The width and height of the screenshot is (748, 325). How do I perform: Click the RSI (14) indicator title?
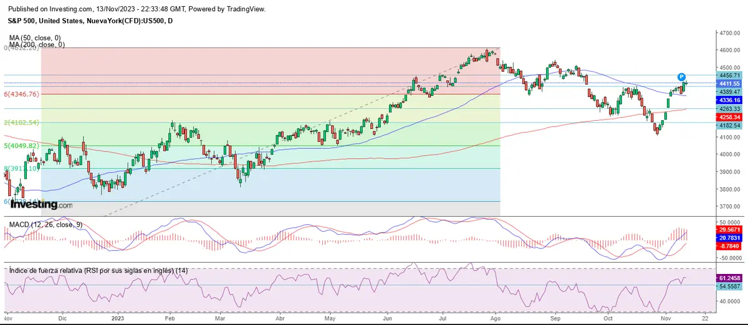point(98,271)
